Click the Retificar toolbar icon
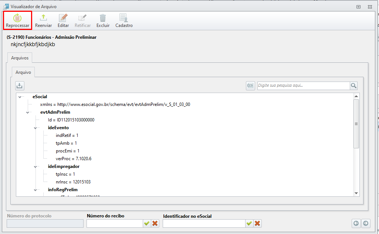The width and height of the screenshot is (379, 234). [x=82, y=18]
